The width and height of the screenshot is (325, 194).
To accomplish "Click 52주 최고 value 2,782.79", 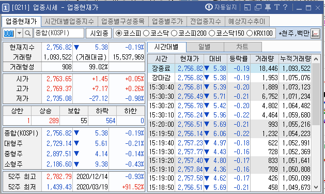I will point(59,176).
